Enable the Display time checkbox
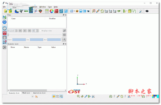This screenshot has width=161, height=105. [x=40, y=31]
